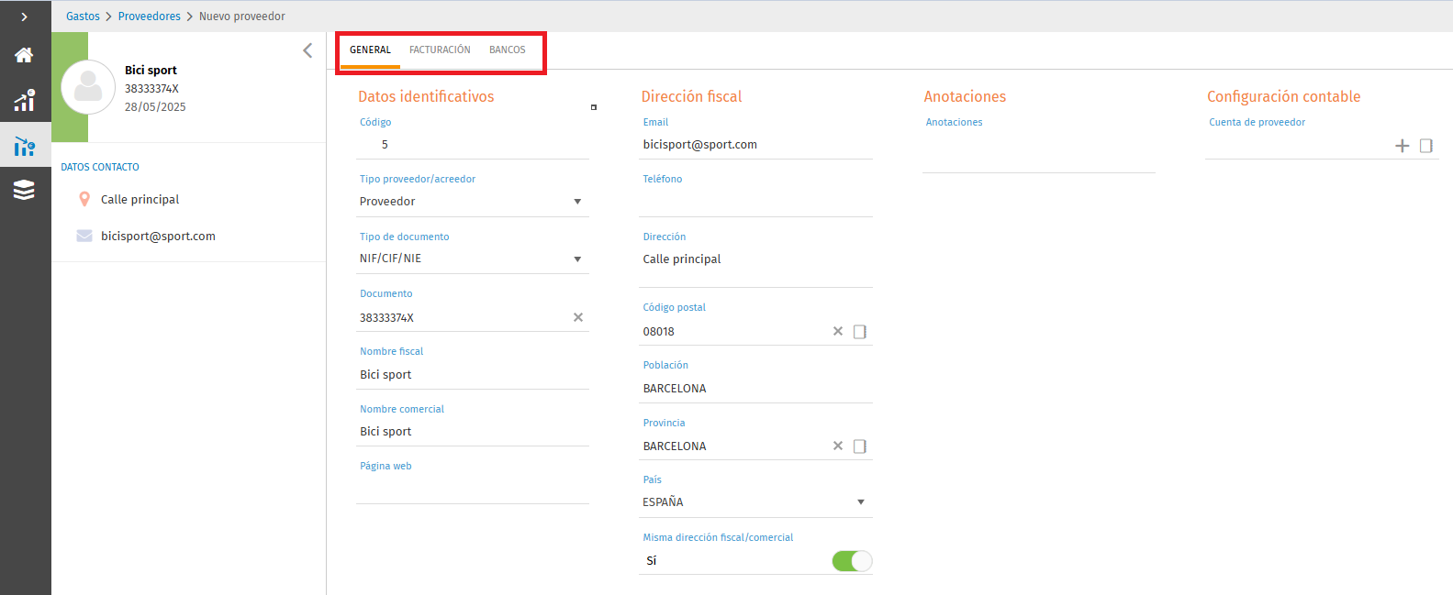Go to Gastos in the breadcrumb
The height and width of the screenshot is (595, 1453).
click(83, 17)
